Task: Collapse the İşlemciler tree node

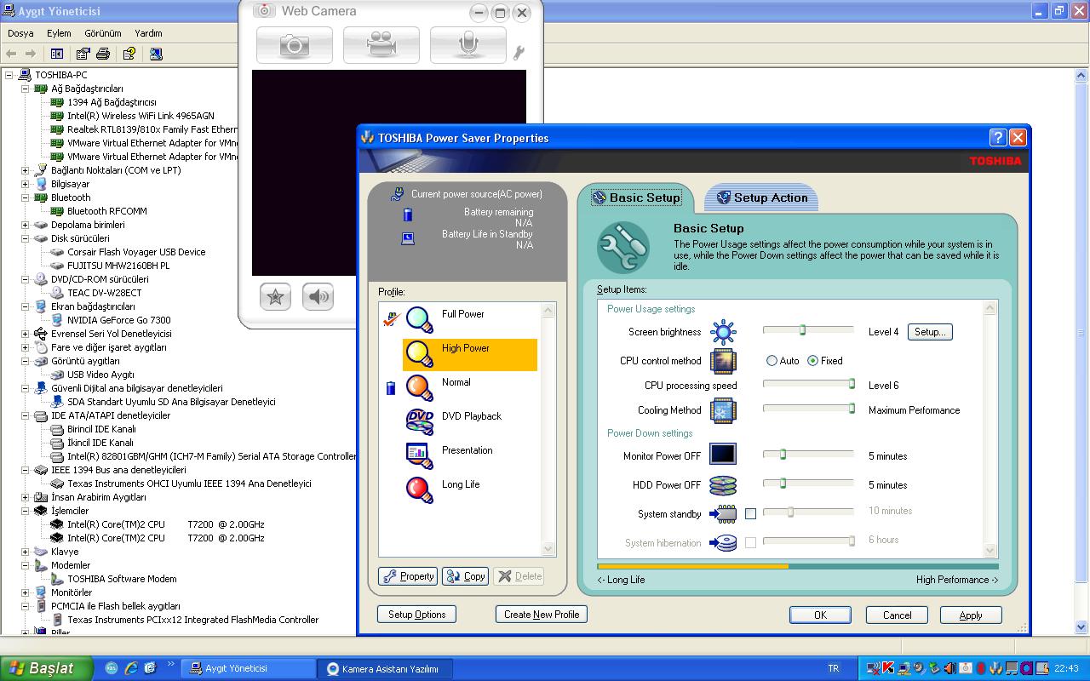Action: [26, 511]
